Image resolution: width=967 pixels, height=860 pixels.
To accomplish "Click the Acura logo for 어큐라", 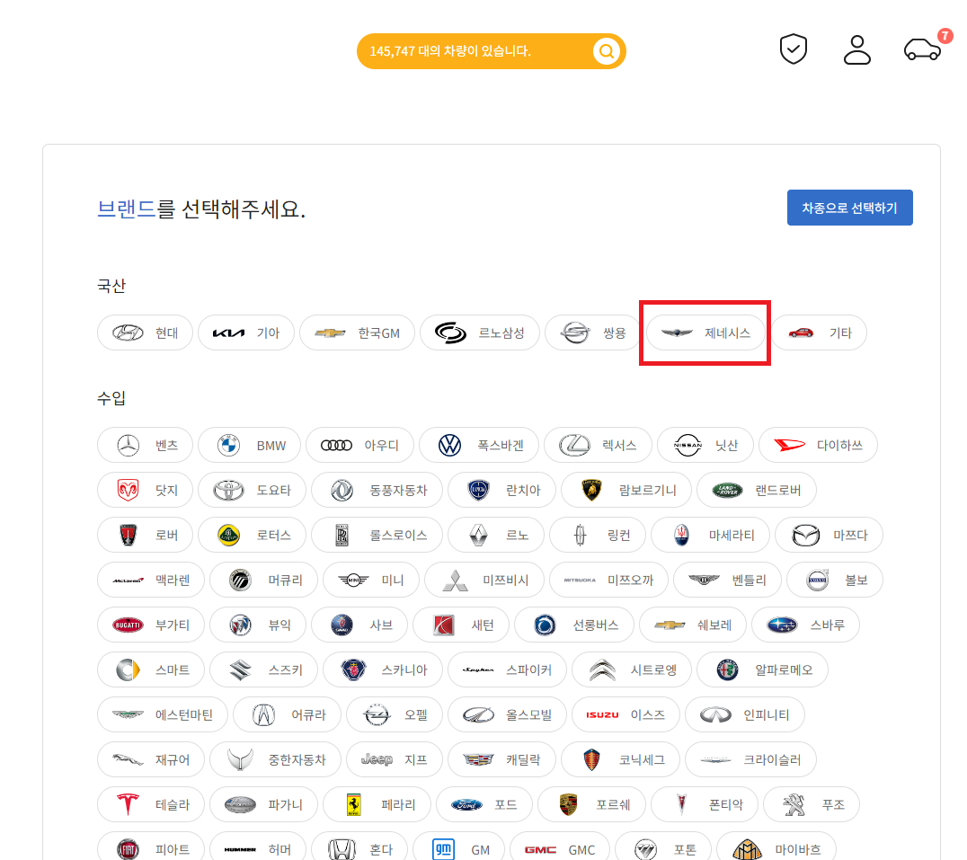I will pos(263,715).
